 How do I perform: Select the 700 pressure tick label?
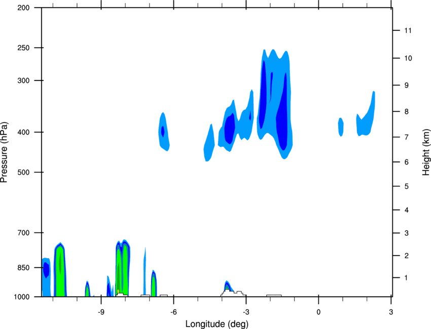(23, 233)
